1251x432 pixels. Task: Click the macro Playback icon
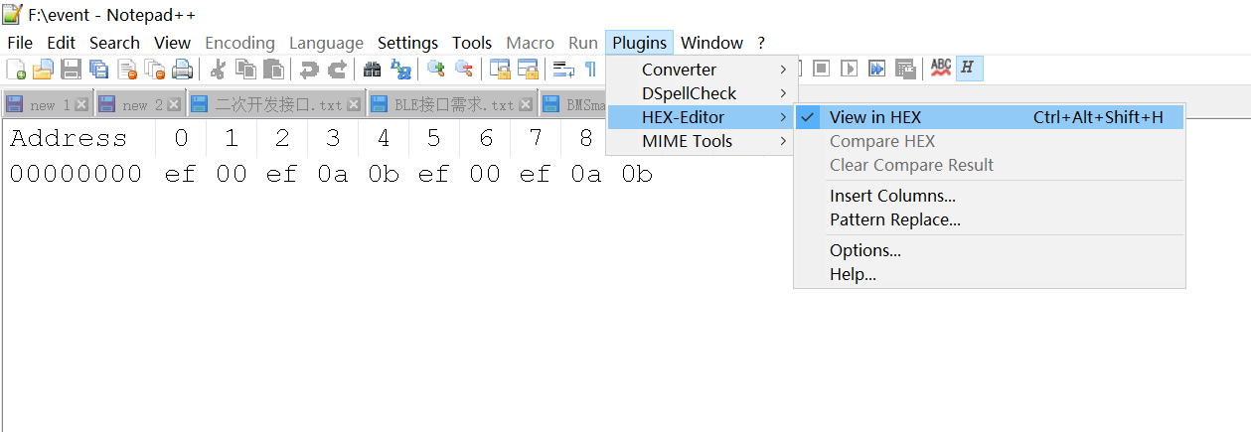850,69
